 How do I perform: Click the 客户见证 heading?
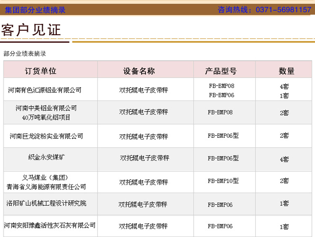click(x=31, y=30)
